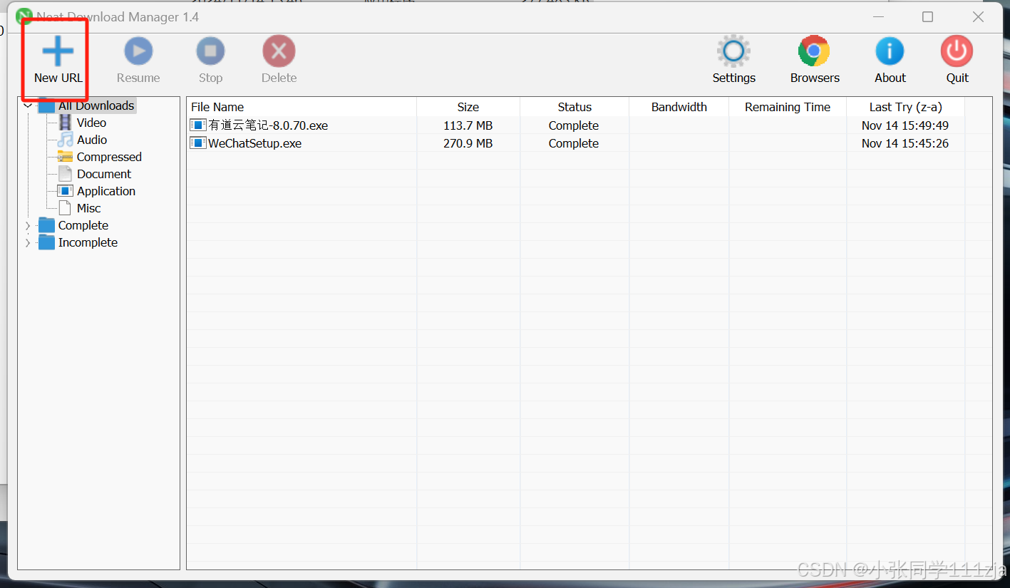This screenshot has height=588, width=1010.
Task: Click Nov 14 15:49:49 timestamp
Action: click(x=905, y=125)
